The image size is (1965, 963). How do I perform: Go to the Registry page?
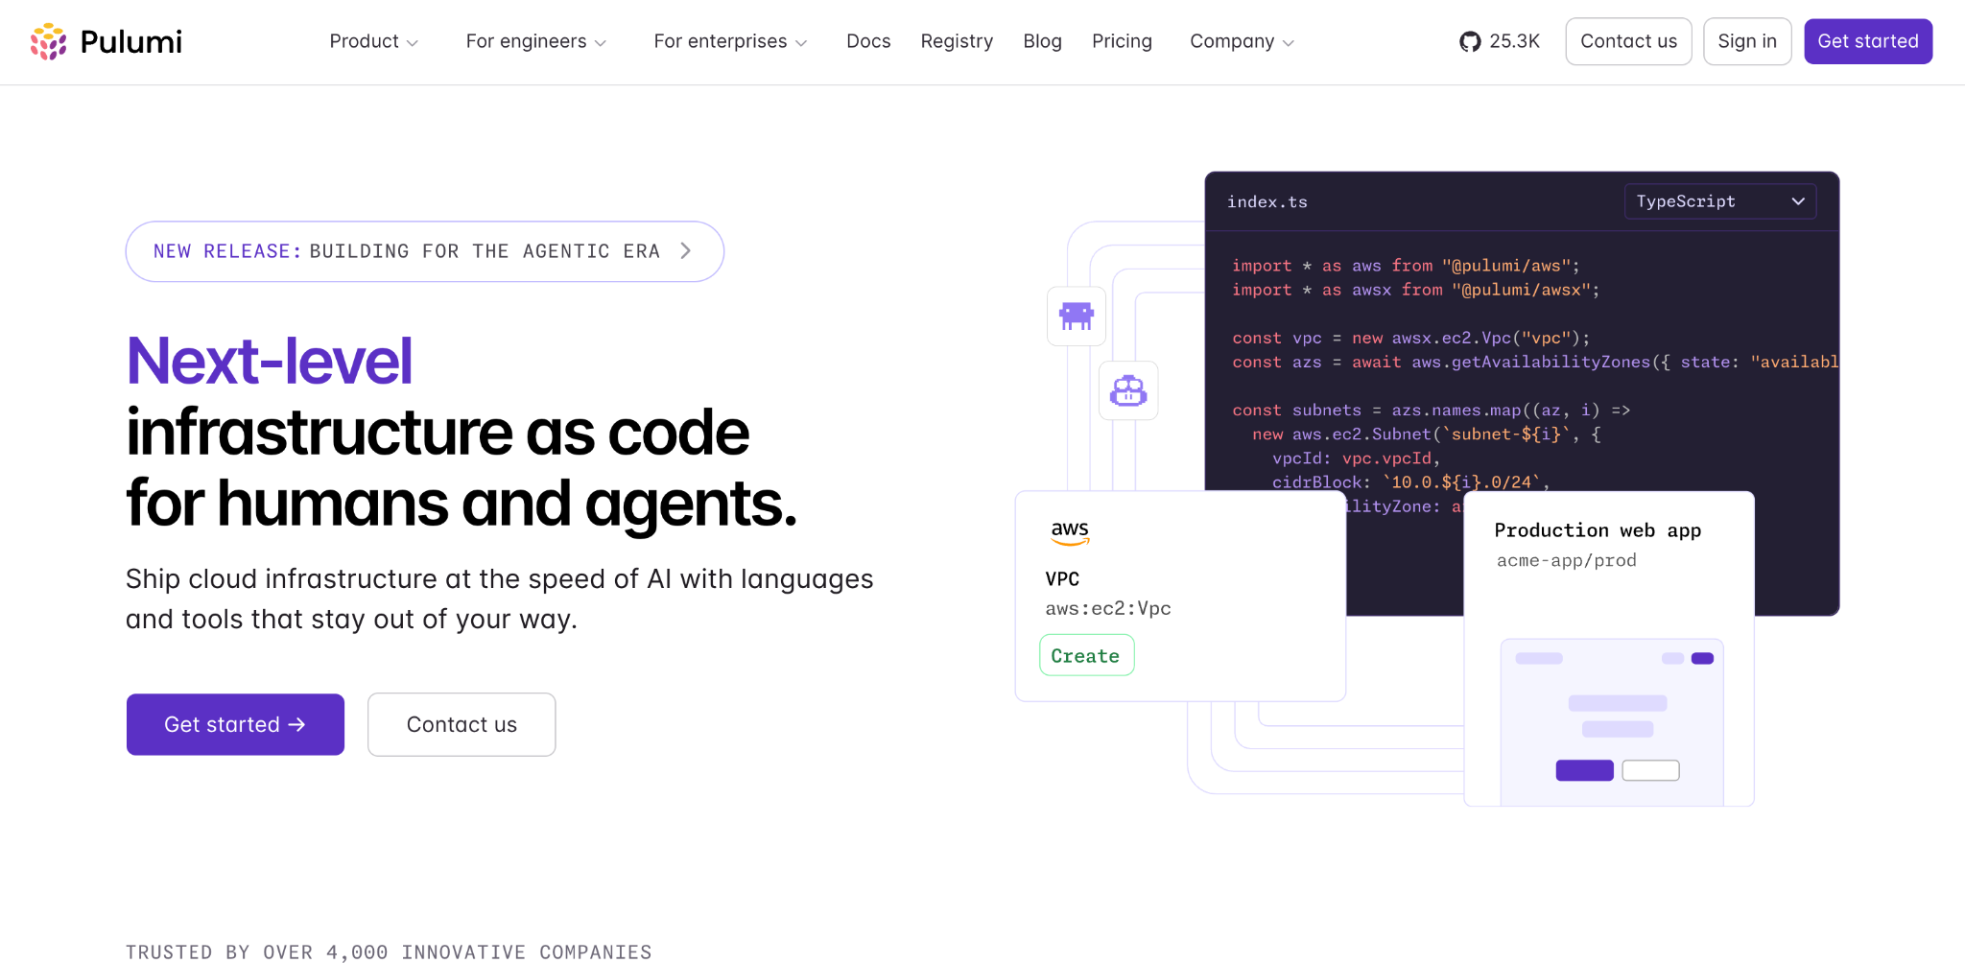pos(957,41)
